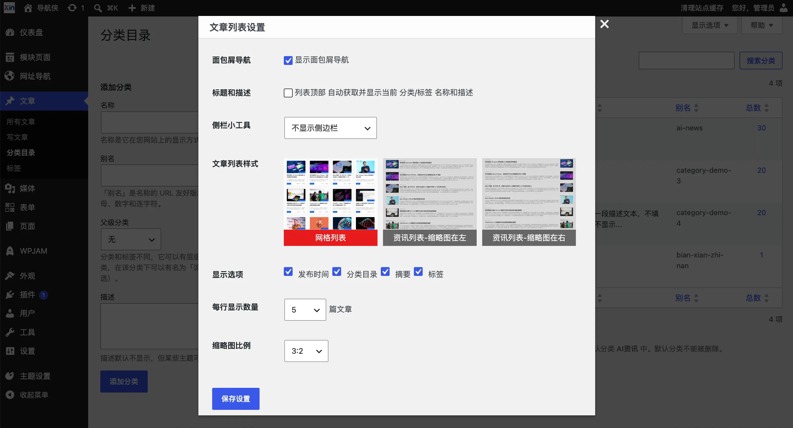Screen dimensions: 793x428
Task: Open the 不显示侧边栏 sidebar dropdown
Action: pyautogui.click(x=330, y=128)
